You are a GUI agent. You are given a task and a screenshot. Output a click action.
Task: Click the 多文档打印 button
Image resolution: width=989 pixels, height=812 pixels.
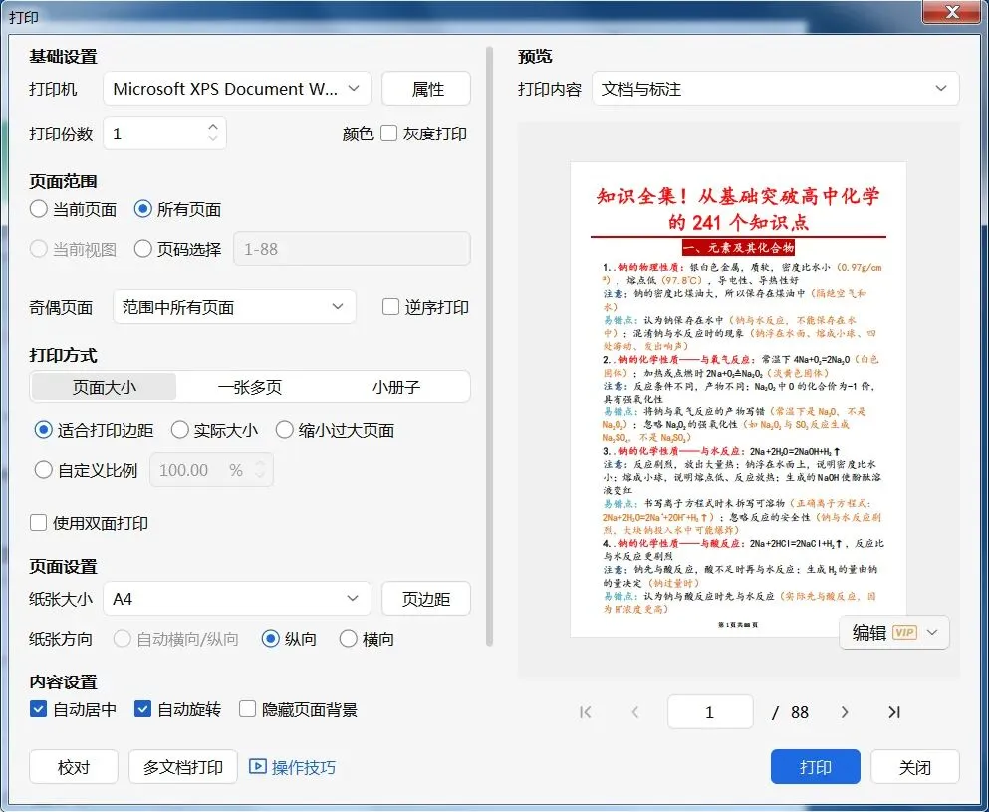point(183,767)
